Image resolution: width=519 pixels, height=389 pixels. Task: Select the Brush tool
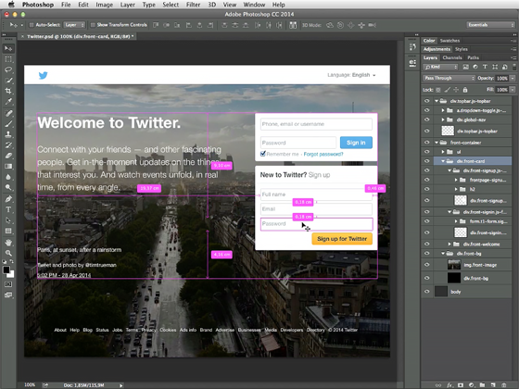[8, 124]
